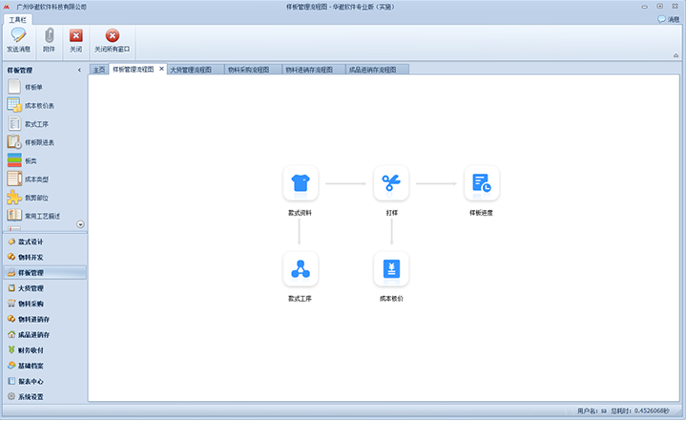Click the 发送消息 speech bubble icon

(18, 35)
